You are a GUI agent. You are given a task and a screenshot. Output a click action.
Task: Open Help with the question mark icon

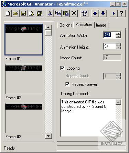[121, 13]
